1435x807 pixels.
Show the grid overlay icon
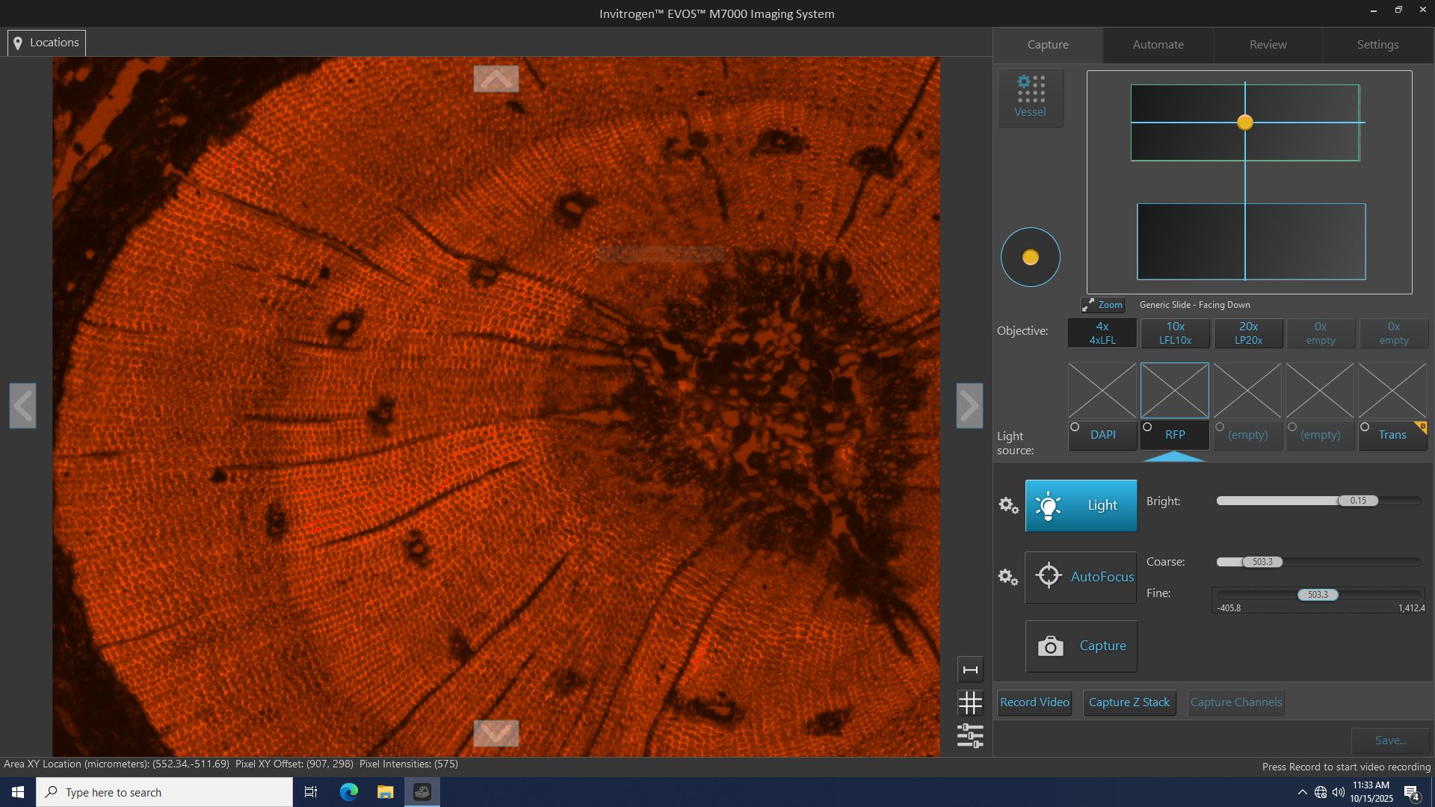coord(970,702)
